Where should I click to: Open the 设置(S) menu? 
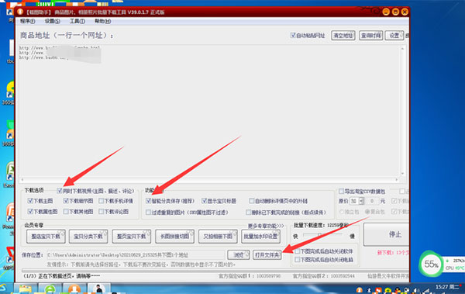(x=52, y=21)
